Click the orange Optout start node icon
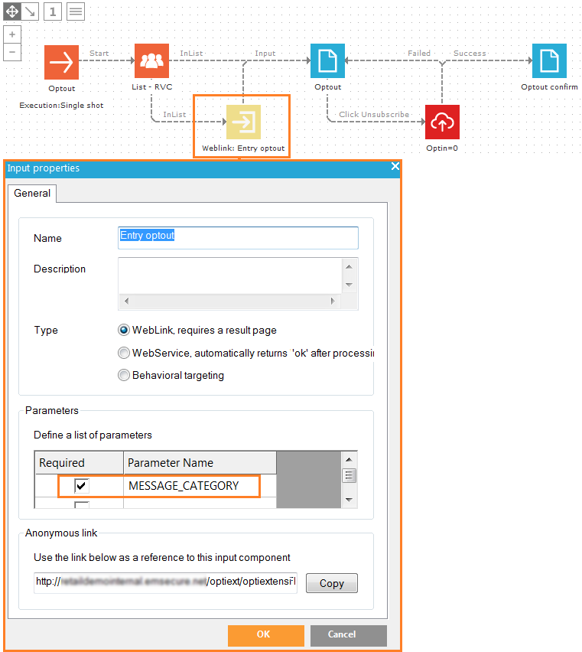 click(61, 62)
